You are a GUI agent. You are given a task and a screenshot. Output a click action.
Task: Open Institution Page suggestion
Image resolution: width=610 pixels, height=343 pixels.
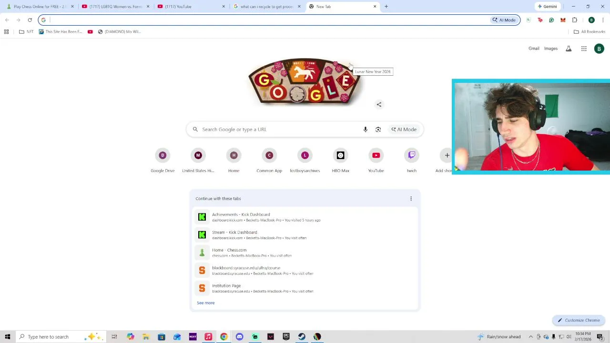(305, 288)
